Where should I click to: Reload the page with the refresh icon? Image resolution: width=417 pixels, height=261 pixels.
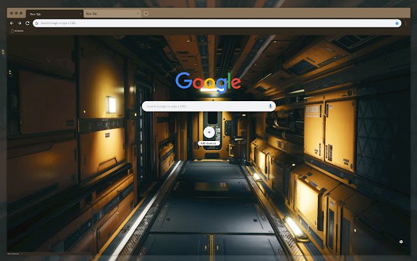(x=27, y=23)
